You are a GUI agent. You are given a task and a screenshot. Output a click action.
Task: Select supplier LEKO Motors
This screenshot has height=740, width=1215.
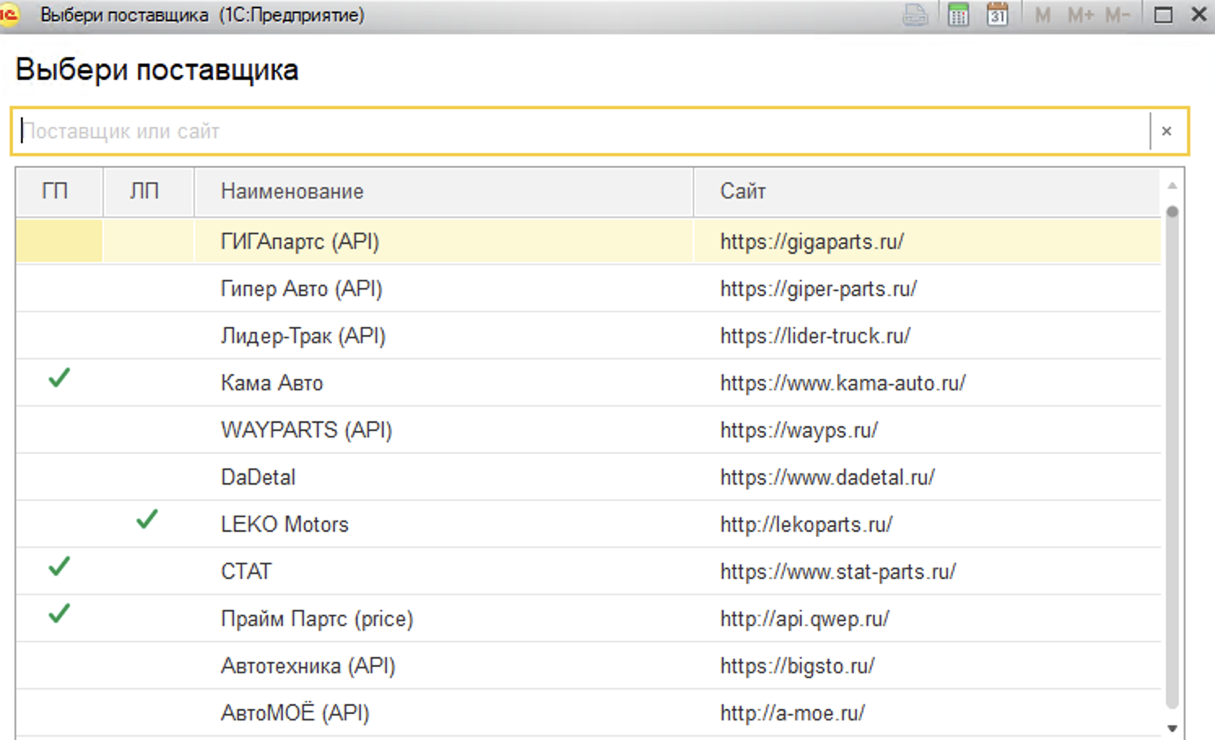[x=284, y=525]
